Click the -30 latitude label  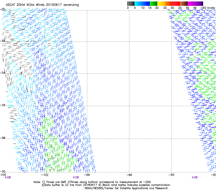click(3, 171)
